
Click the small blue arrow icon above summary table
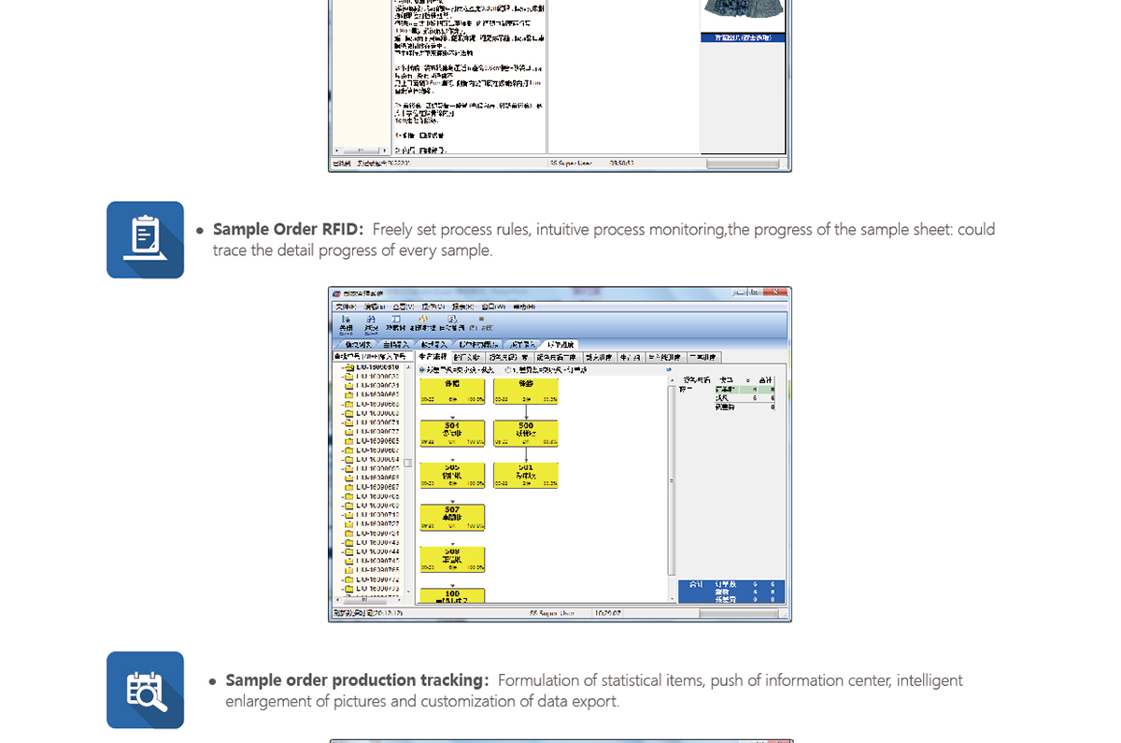tap(668, 370)
